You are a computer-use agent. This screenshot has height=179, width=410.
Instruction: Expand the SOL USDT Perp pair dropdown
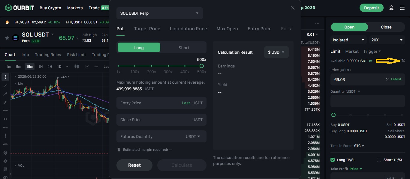tap(160, 13)
